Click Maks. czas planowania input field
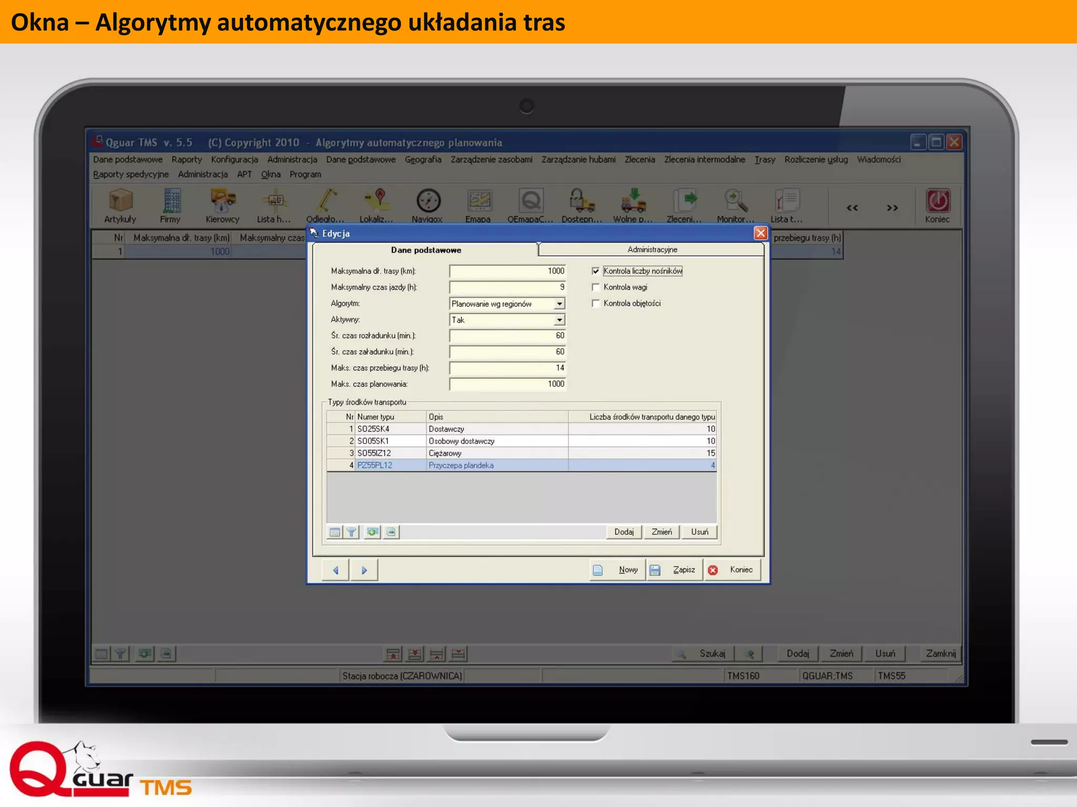Image resolution: width=1077 pixels, height=807 pixels. 507,384
